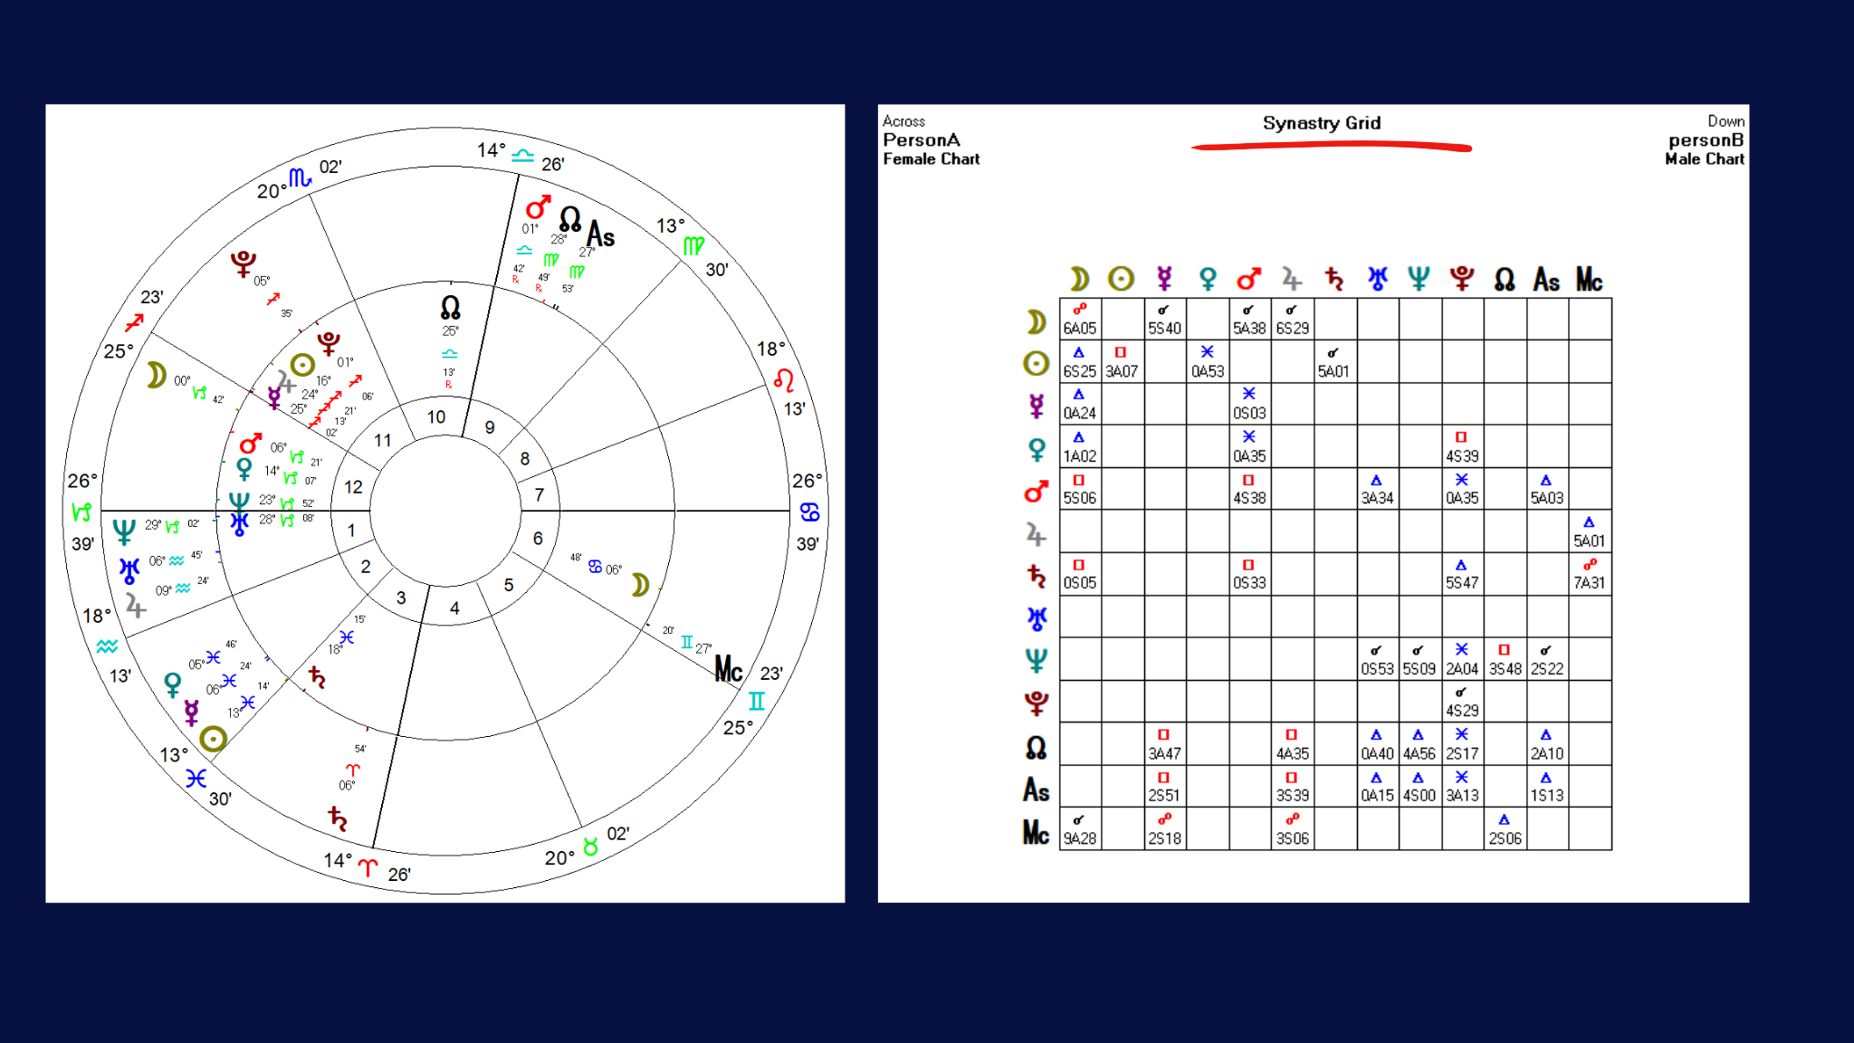The image size is (1854, 1043).
Task: Click the Libra sign glyph at wheel top
Action: pyautogui.click(x=523, y=155)
